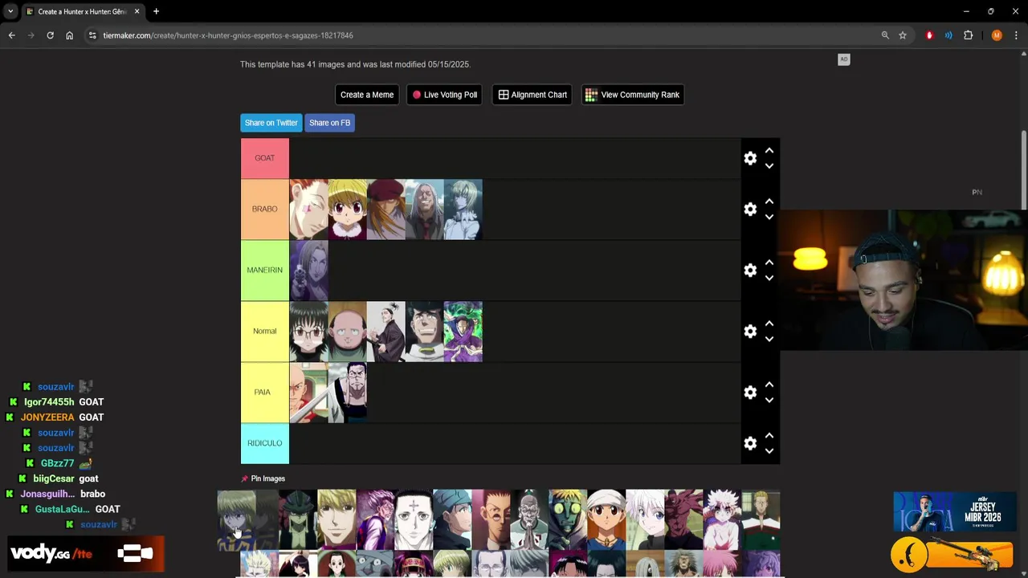Select Killua thumbnail with white hair

click(645, 519)
